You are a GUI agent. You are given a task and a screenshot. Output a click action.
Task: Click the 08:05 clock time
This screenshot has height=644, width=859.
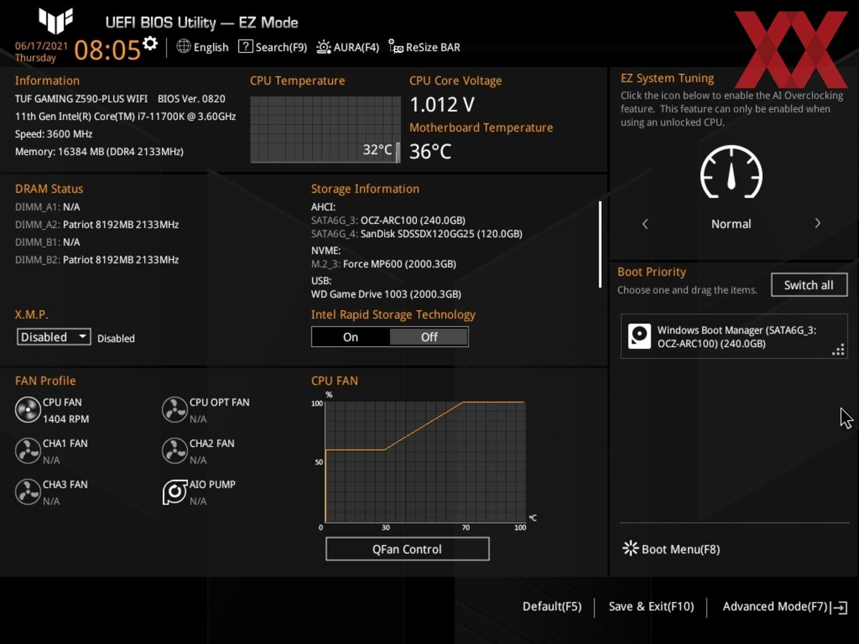pos(107,50)
